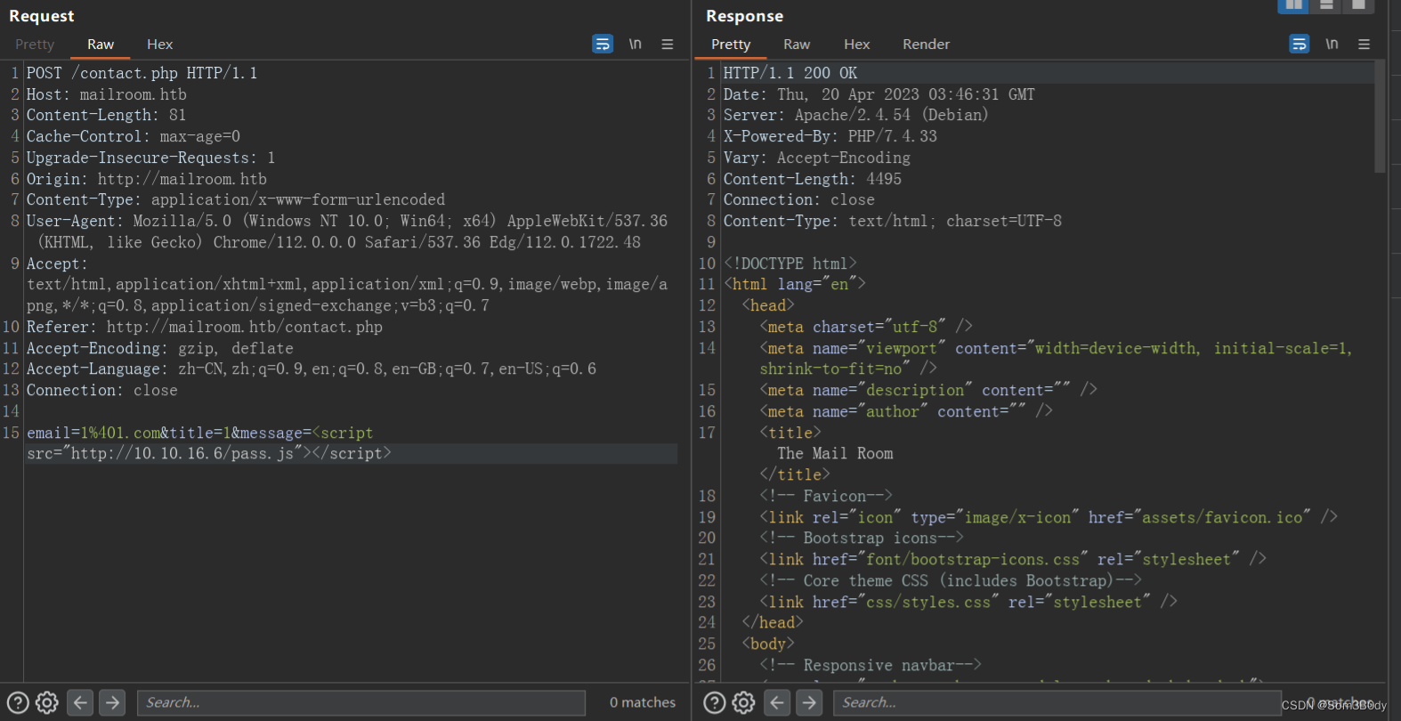Toggle word wrap icon in Response panel
This screenshot has width=1401, height=721.
tap(1300, 44)
